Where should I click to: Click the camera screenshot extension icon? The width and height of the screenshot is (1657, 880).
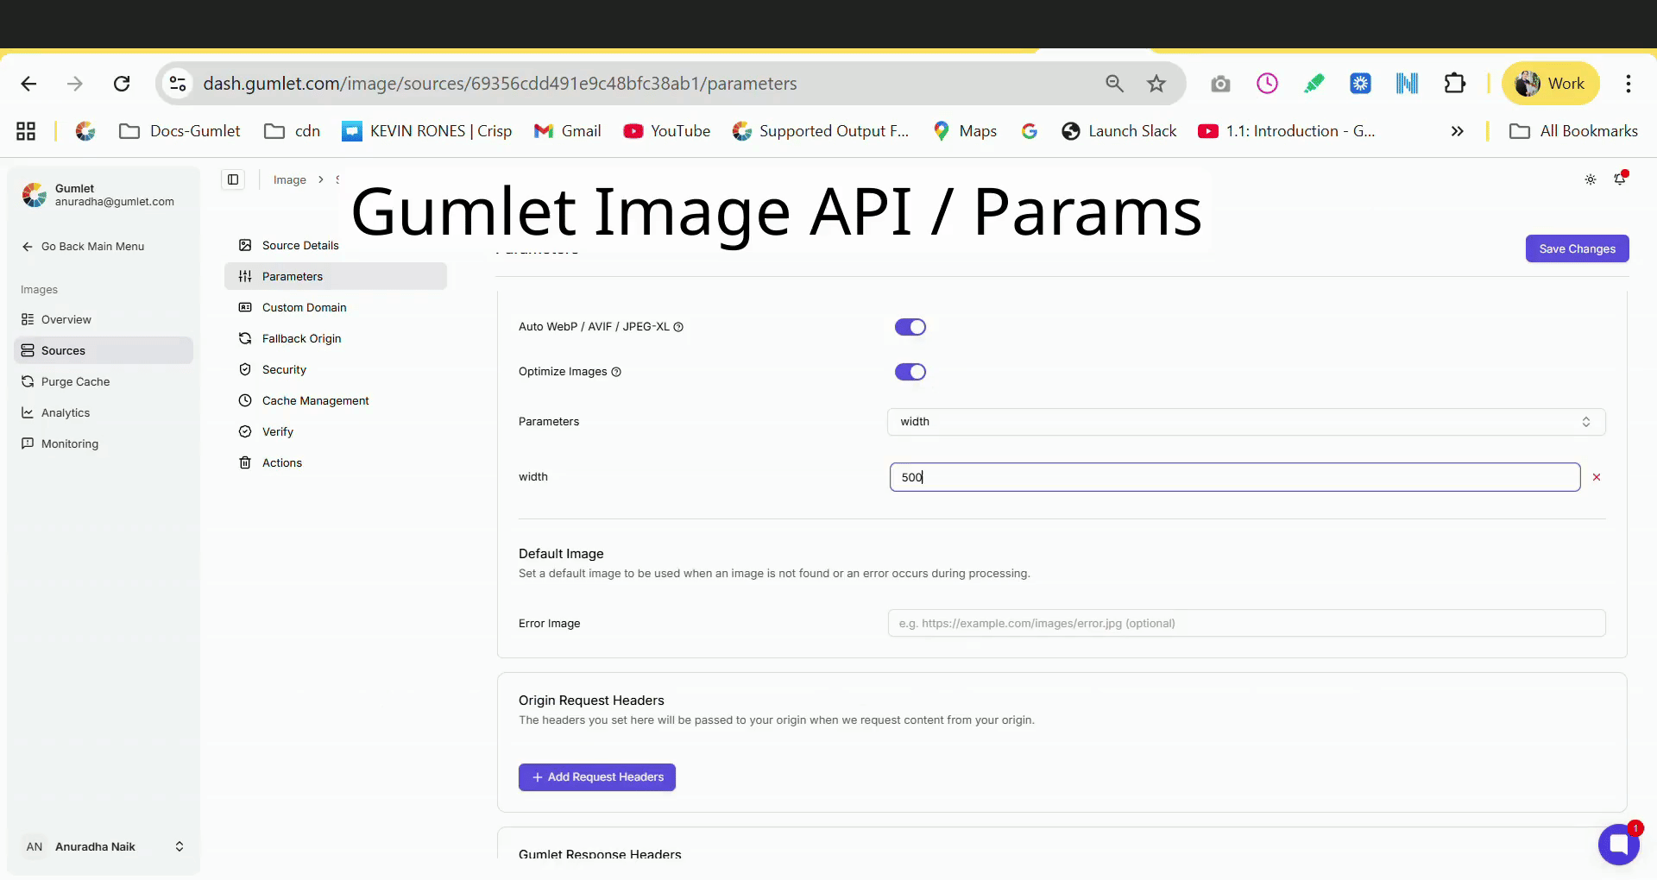1220,84
